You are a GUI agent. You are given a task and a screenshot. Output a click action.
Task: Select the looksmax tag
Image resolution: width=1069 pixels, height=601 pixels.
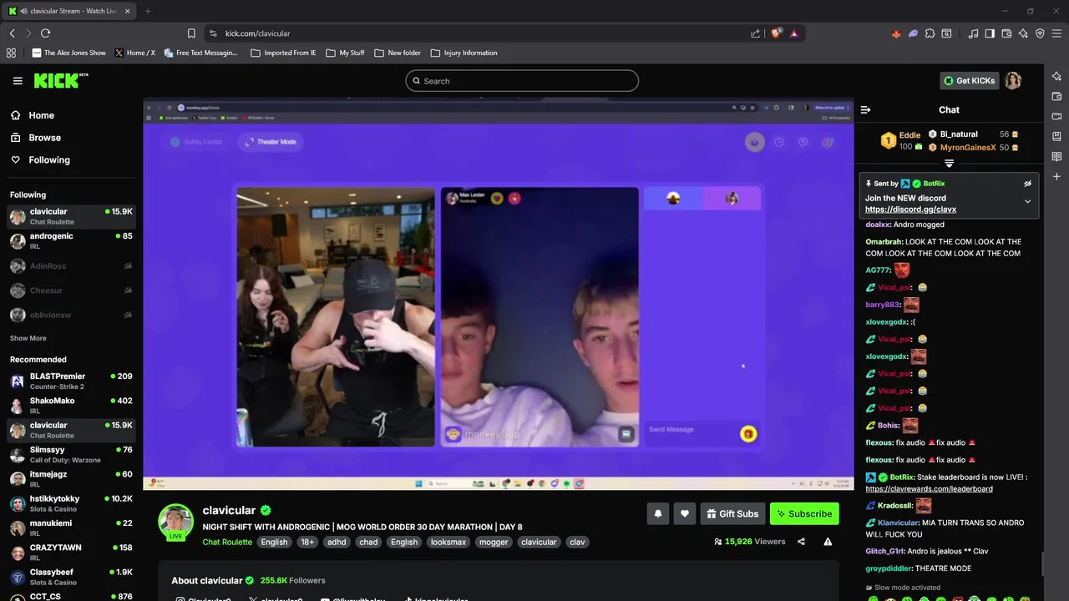[448, 542]
